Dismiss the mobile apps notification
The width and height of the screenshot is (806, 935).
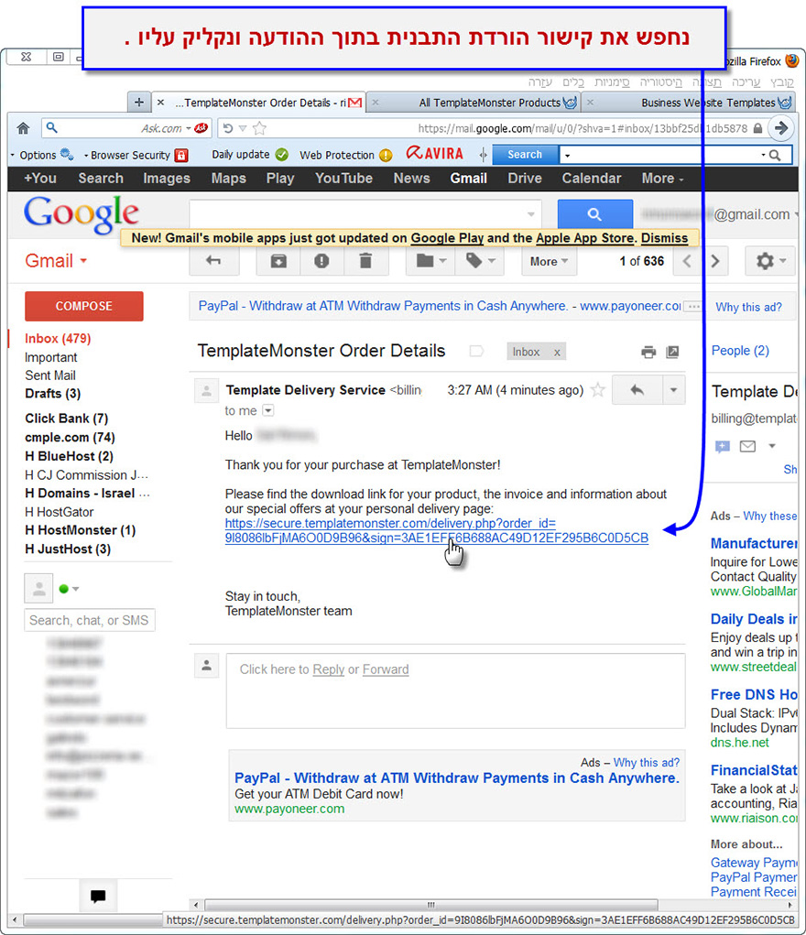tap(664, 238)
